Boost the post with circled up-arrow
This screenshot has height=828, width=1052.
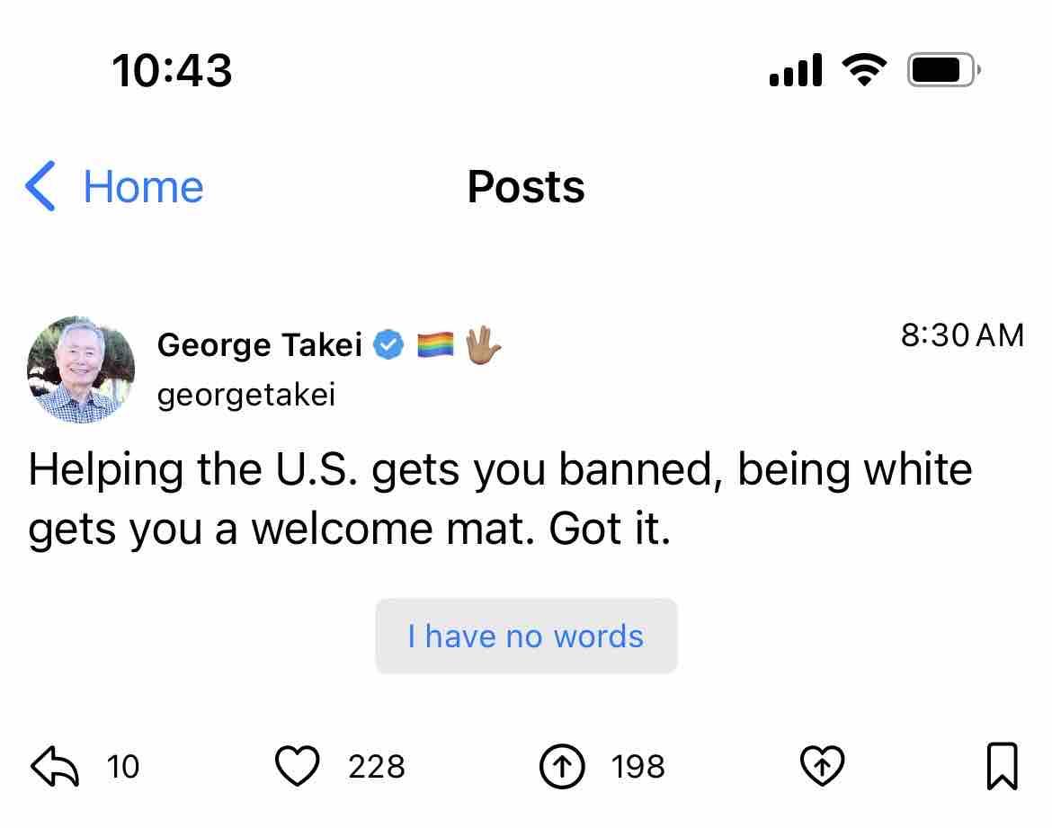(562, 767)
